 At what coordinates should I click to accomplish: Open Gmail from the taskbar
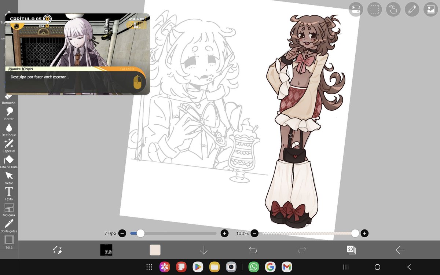tap(287, 267)
